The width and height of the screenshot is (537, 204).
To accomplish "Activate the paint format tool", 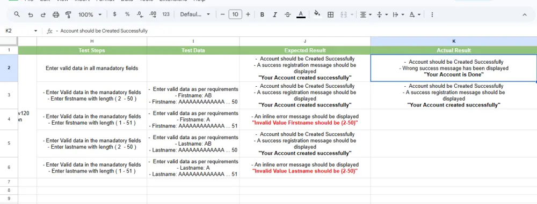I will [x=68, y=14].
